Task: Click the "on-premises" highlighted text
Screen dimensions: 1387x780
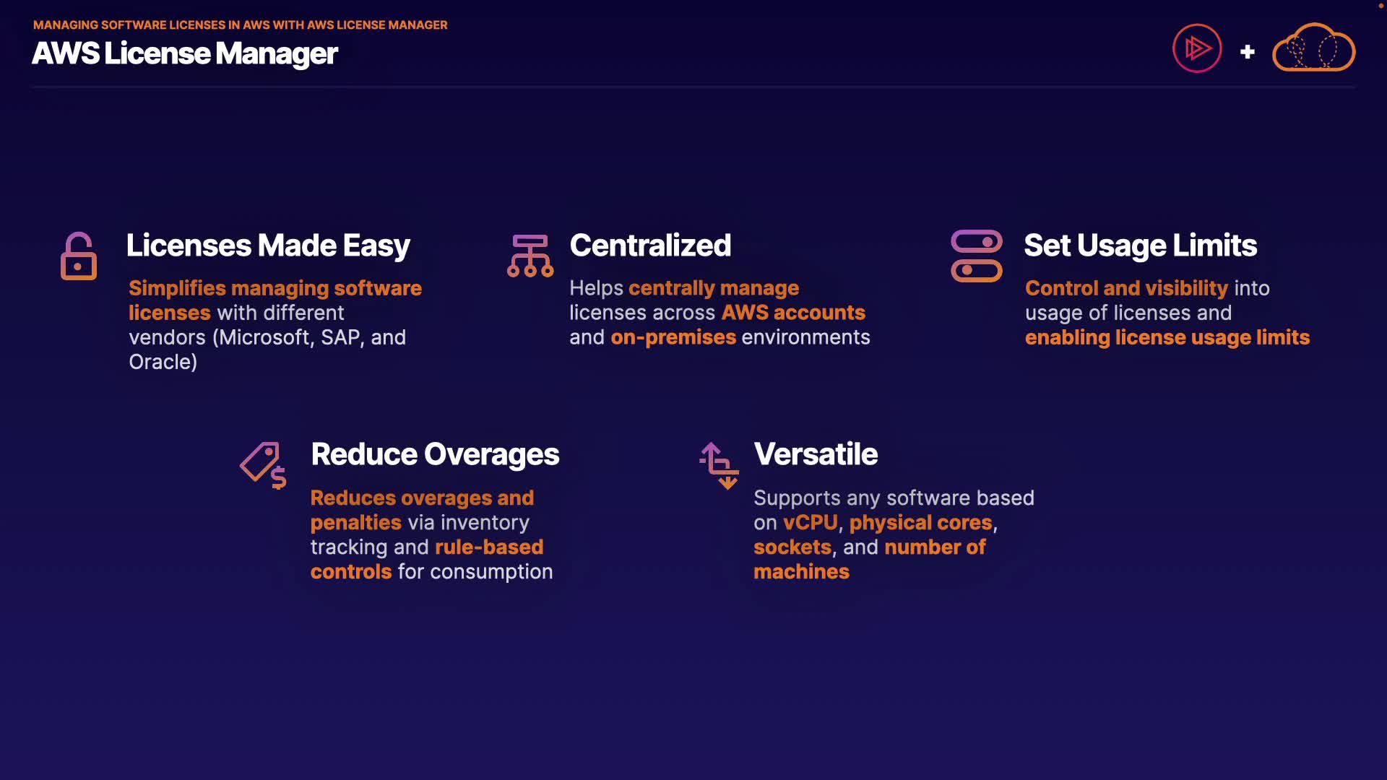Action: point(673,337)
